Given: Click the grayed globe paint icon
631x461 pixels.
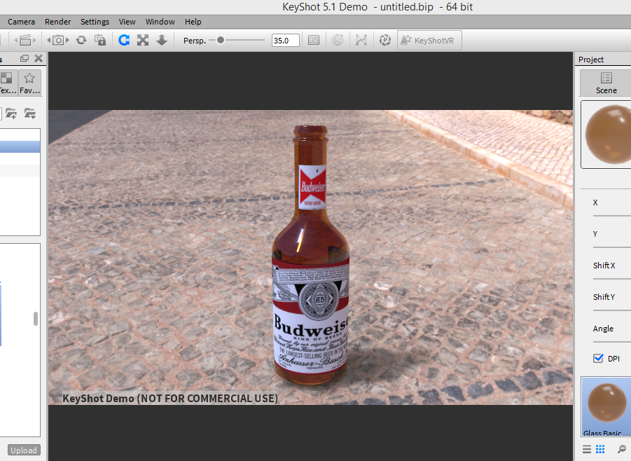Looking at the screenshot, I should point(338,40).
